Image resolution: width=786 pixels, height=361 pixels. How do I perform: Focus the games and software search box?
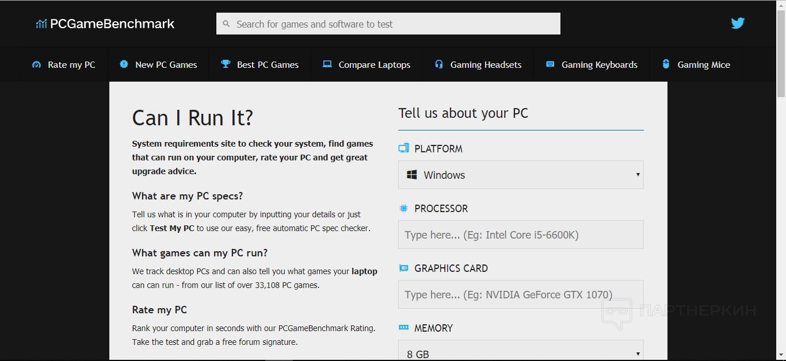click(388, 24)
